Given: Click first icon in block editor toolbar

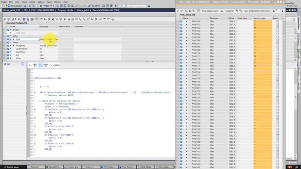Looking at the screenshot, I should pyautogui.click(x=5, y=19).
